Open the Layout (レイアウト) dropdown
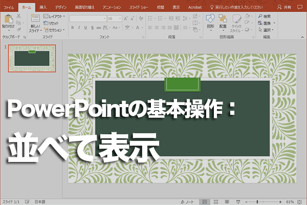Image resolution: width=307 pixels, height=205 pixels. (x=54, y=16)
